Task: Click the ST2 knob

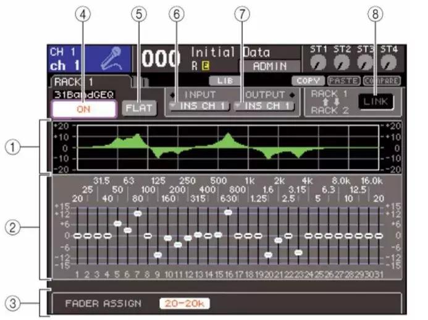Action: point(342,62)
